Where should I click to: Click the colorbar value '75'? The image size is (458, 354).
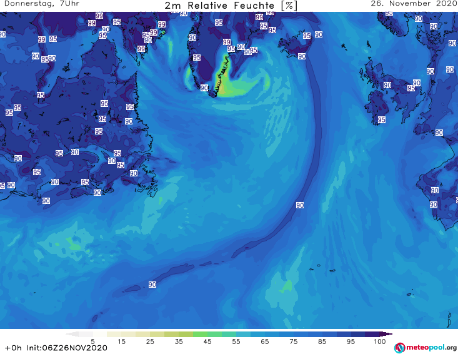(x=293, y=341)
